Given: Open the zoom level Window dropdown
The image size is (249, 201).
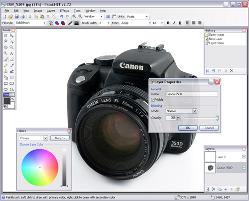Looking at the screenshot, I should click(x=102, y=16).
